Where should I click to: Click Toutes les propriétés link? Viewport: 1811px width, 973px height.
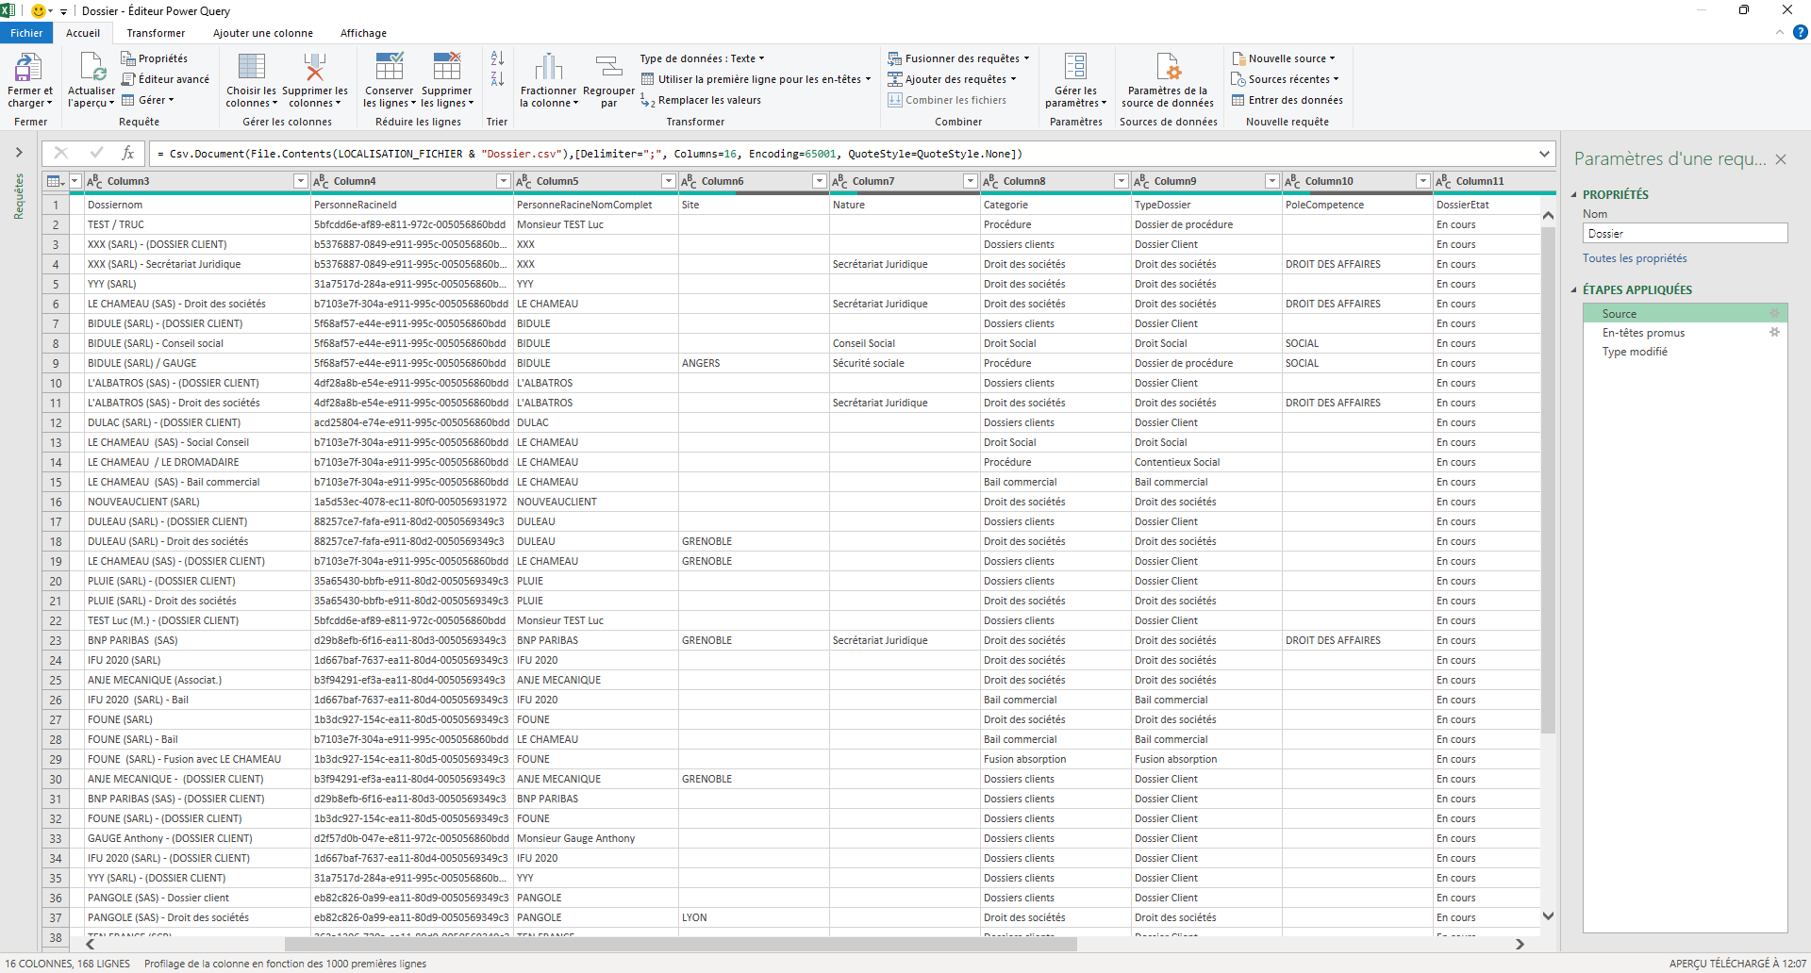[x=1635, y=258]
